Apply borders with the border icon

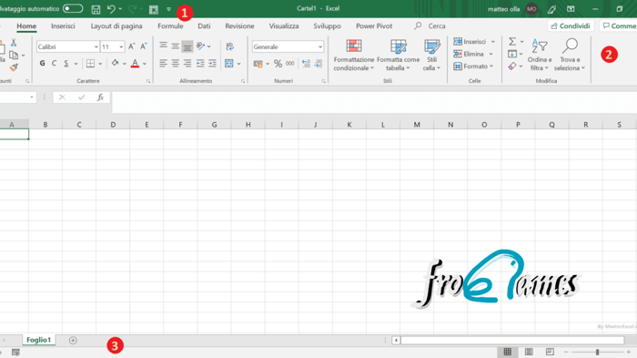point(90,63)
